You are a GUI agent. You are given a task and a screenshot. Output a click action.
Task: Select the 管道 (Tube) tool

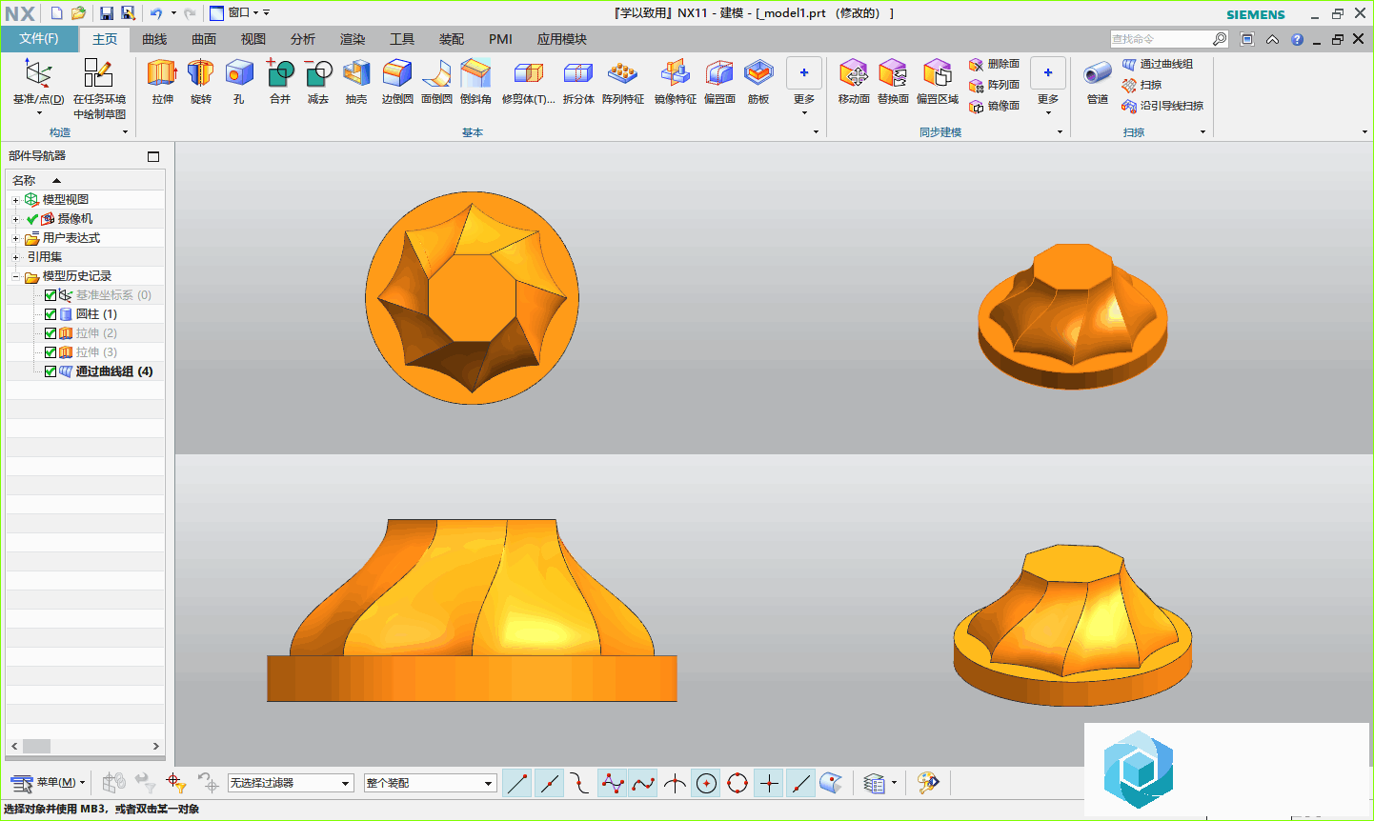pyautogui.click(x=1098, y=81)
